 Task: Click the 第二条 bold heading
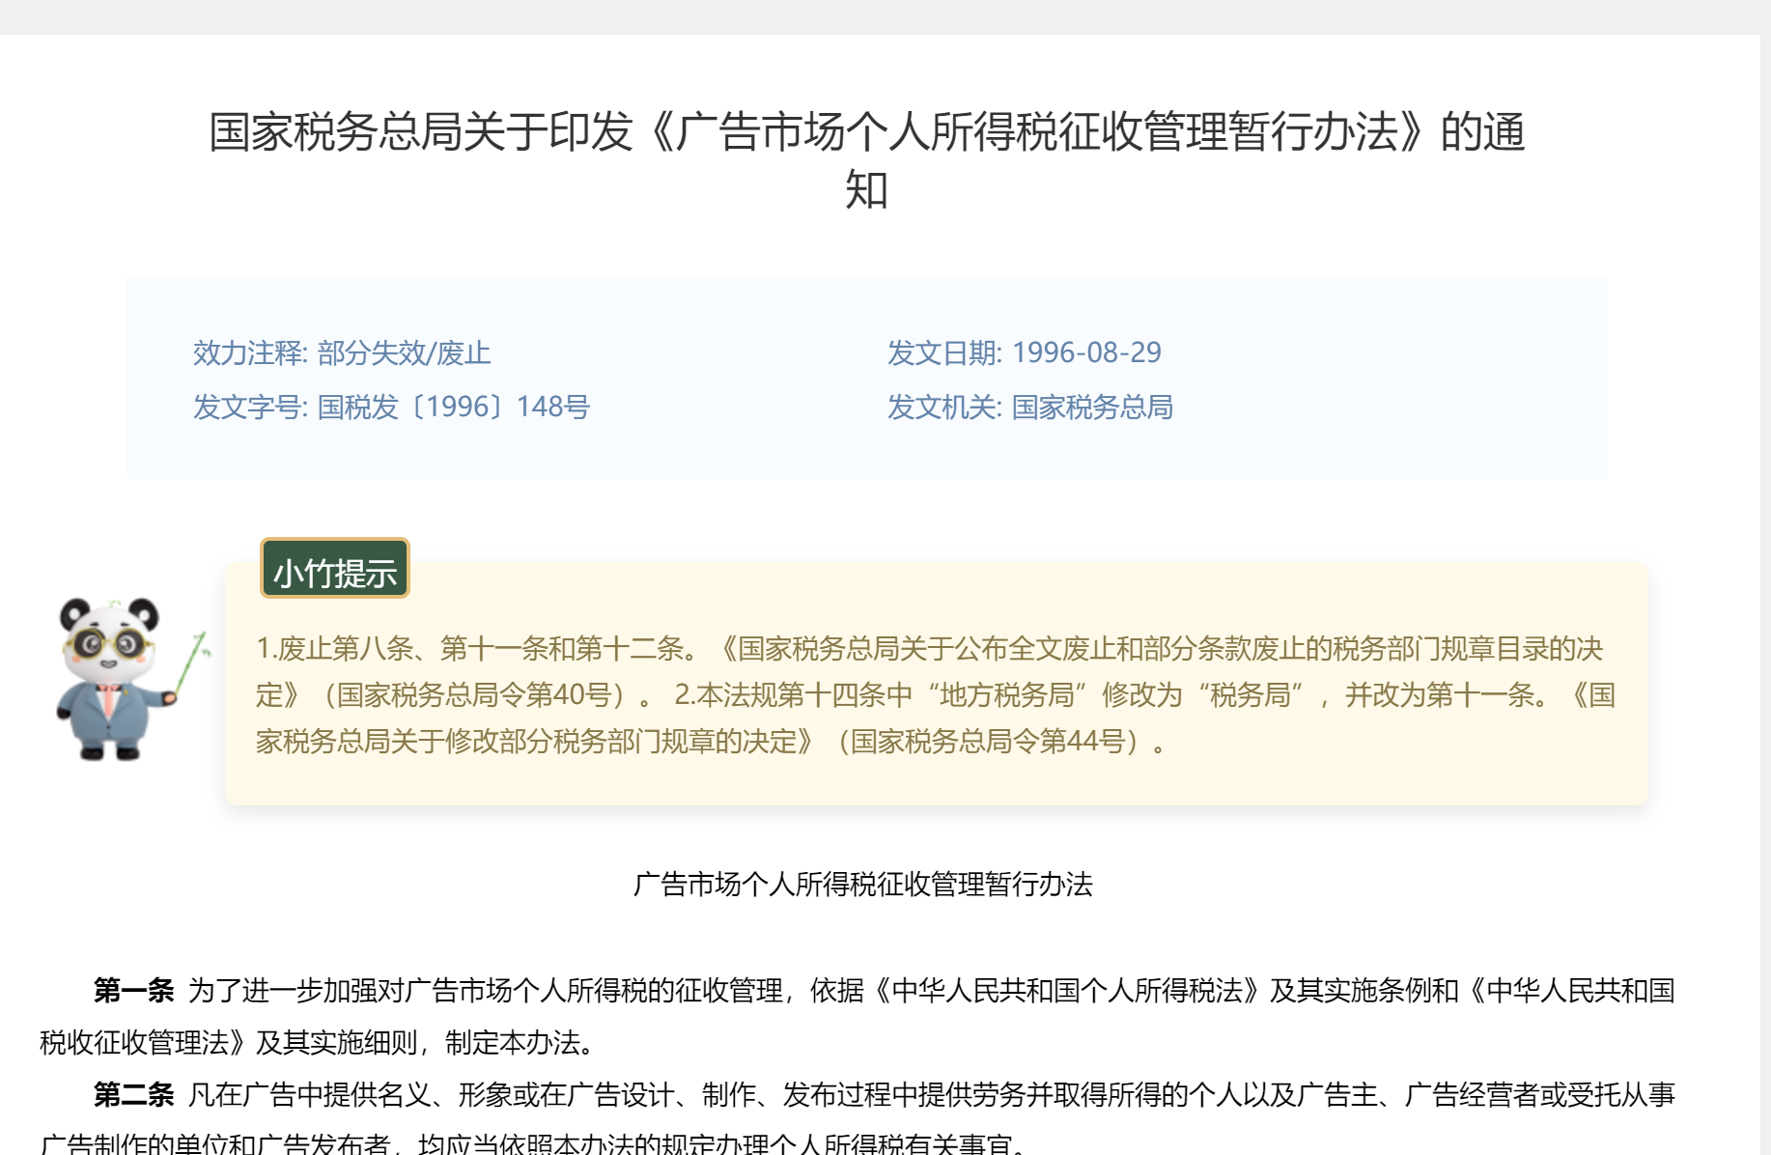point(133,1095)
